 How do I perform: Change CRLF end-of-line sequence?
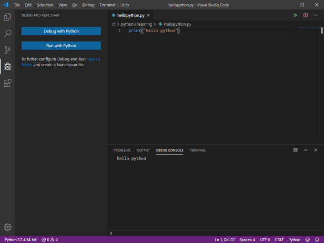point(279,240)
